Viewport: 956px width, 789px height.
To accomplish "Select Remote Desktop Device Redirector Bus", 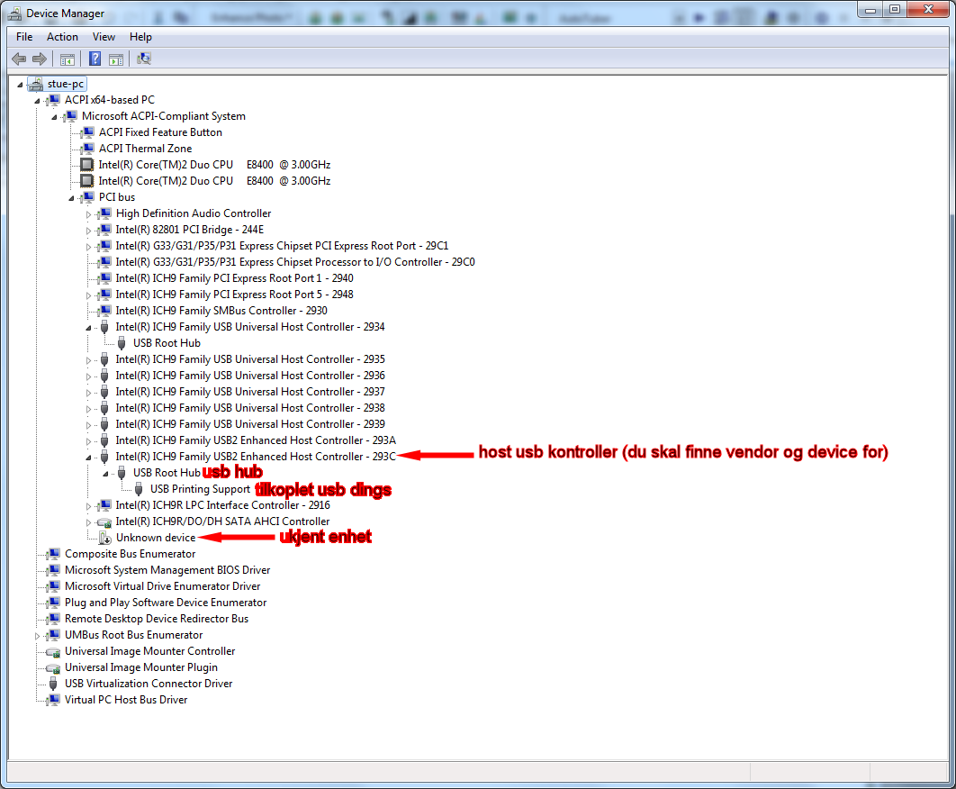I will click(157, 620).
